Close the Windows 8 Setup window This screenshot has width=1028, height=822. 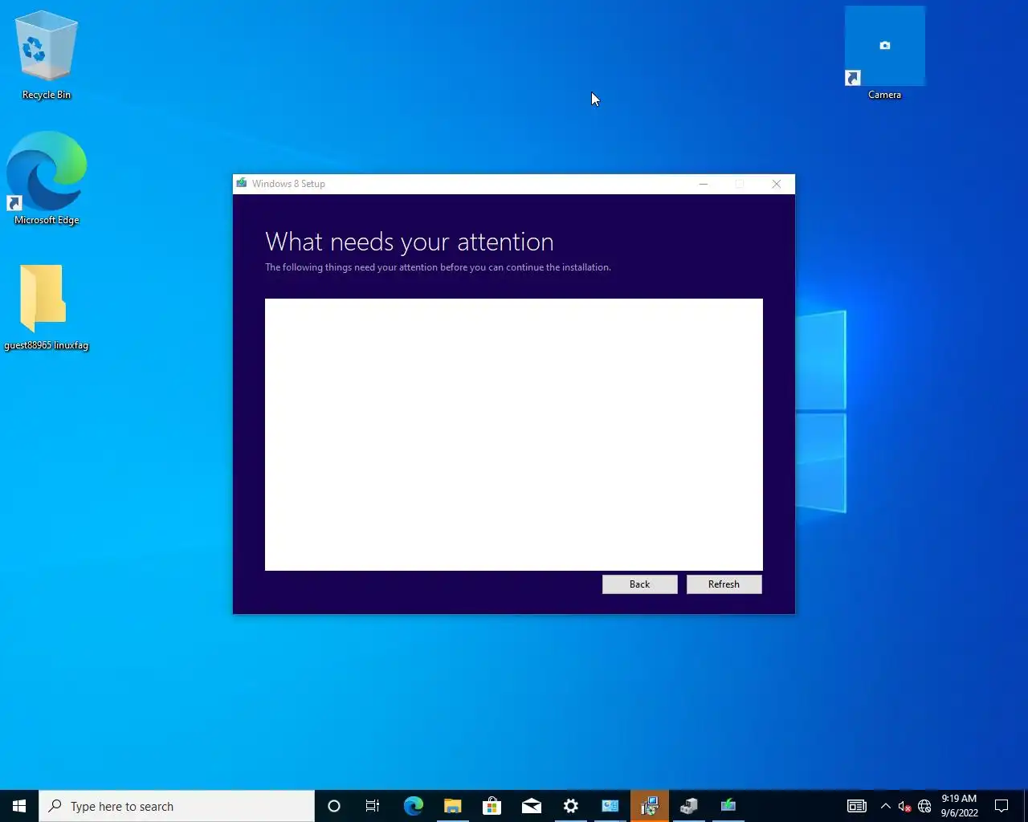click(776, 184)
